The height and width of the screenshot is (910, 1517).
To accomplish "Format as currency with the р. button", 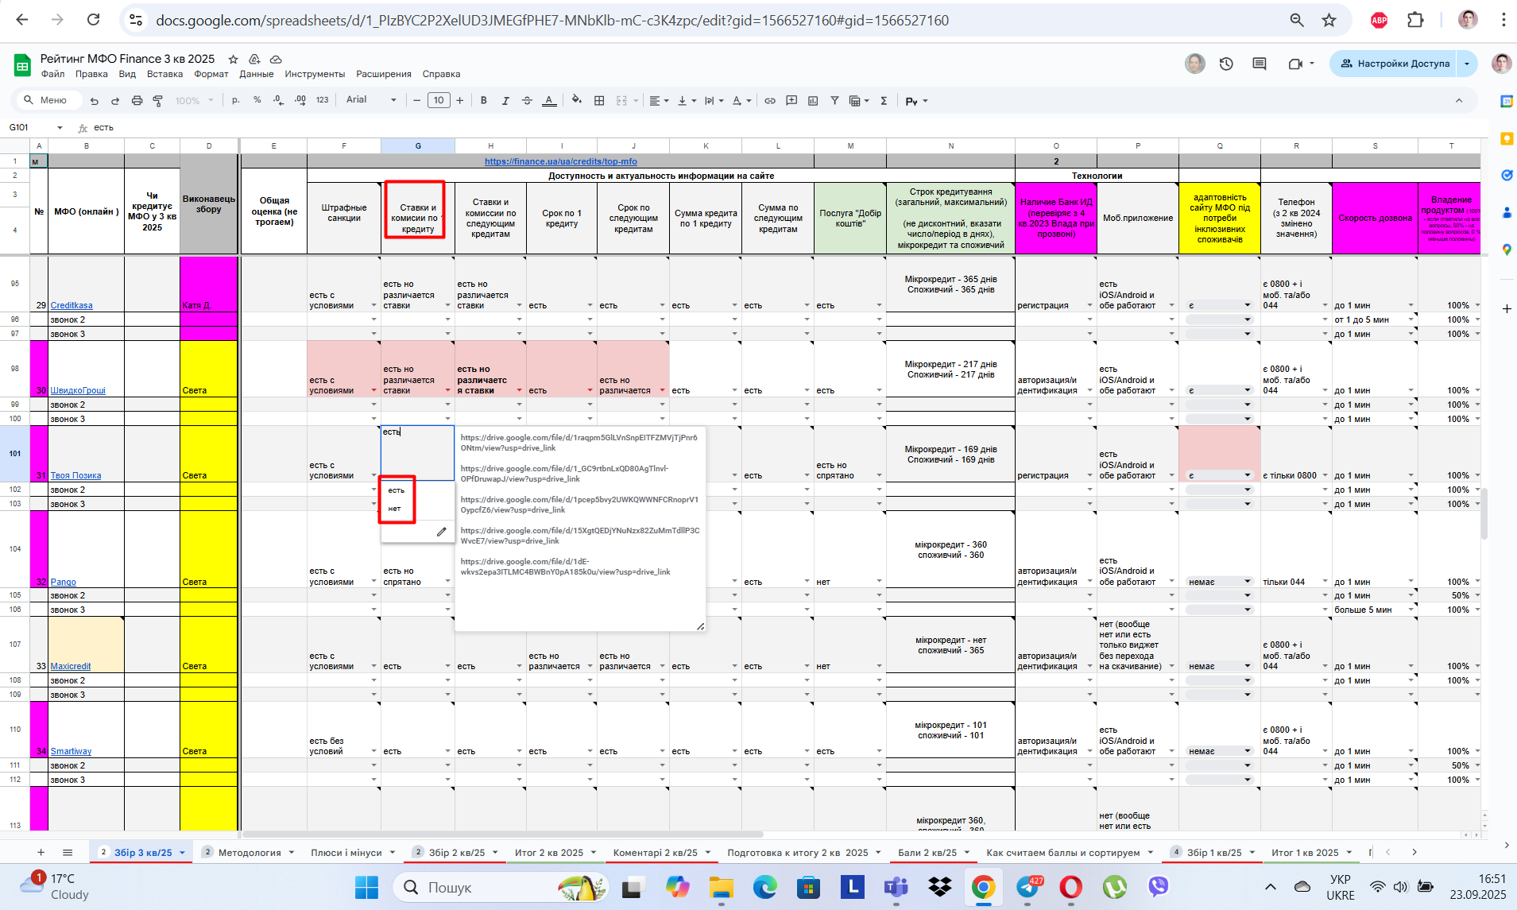I will click(236, 100).
